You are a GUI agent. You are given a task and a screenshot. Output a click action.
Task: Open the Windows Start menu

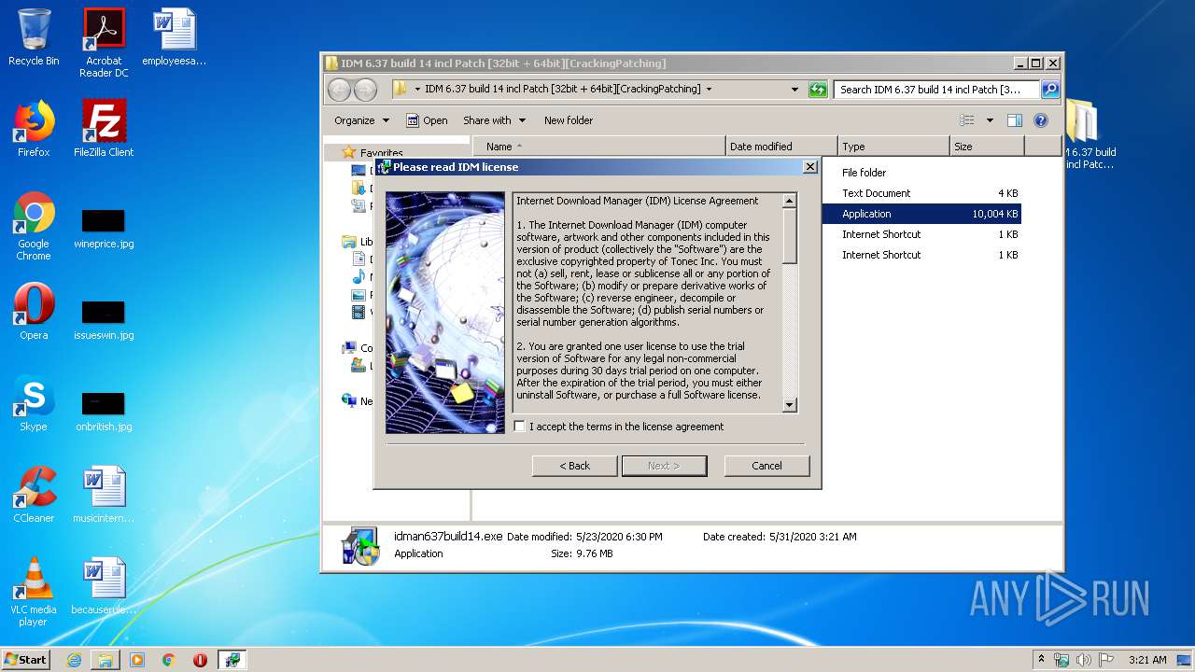point(26,660)
